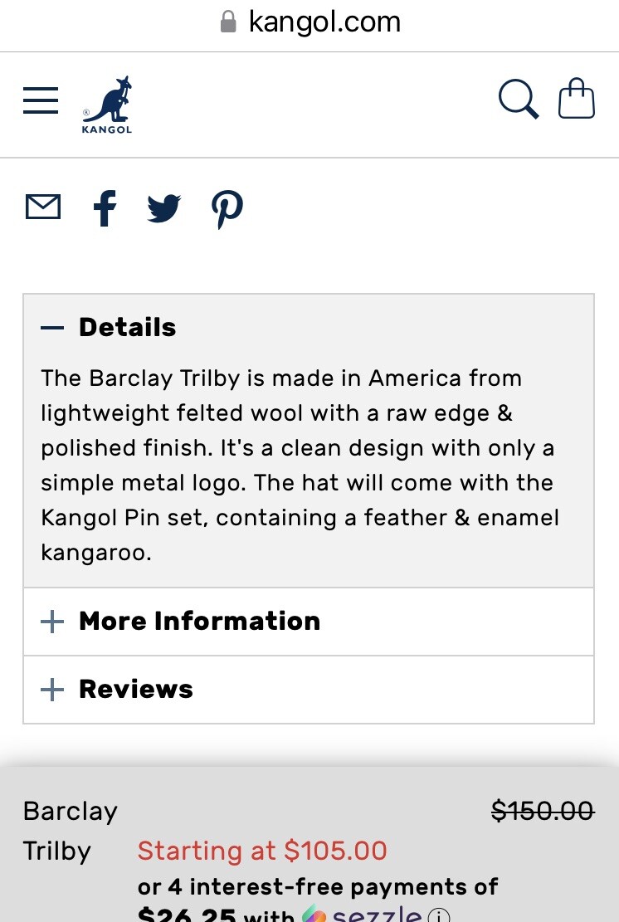Image resolution: width=619 pixels, height=922 pixels.
Task: Share product on Facebook
Action: pyautogui.click(x=105, y=207)
